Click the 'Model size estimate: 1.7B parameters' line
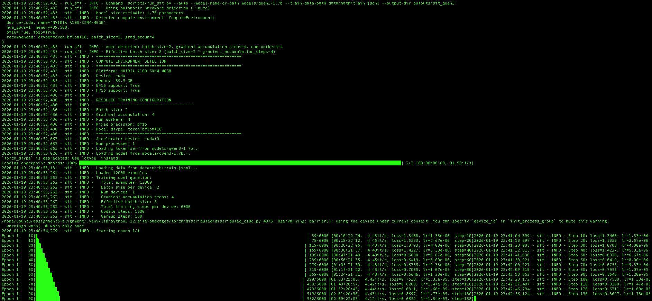652x301 pixels. 139,13
